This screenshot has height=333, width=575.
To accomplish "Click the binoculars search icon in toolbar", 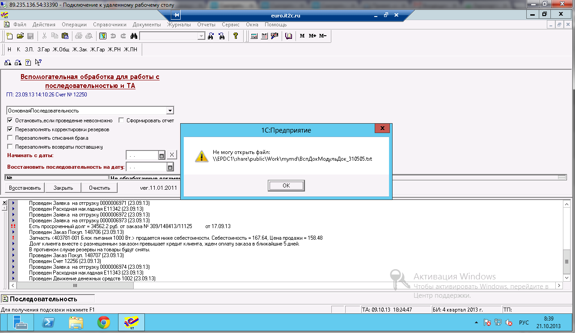I will tap(133, 36).
